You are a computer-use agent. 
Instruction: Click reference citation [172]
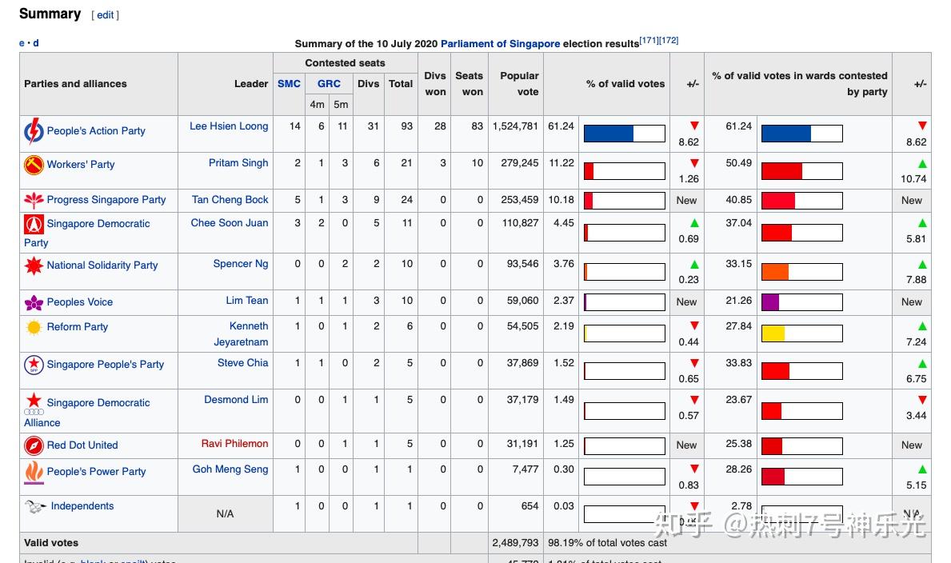pyautogui.click(x=669, y=41)
